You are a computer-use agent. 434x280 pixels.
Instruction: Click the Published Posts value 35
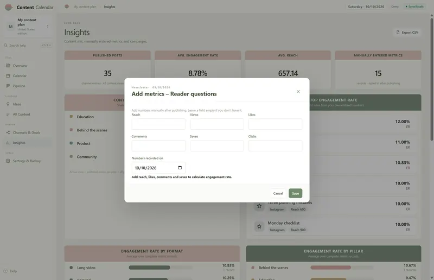[107, 73]
